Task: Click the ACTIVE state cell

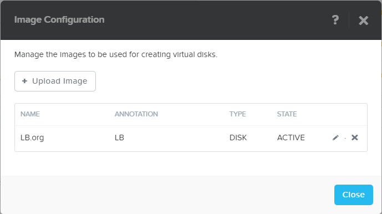Action: 291,137
